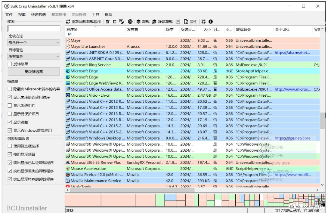
Task: Click the edit pencil toolbar icon
Action: click(x=178, y=22)
